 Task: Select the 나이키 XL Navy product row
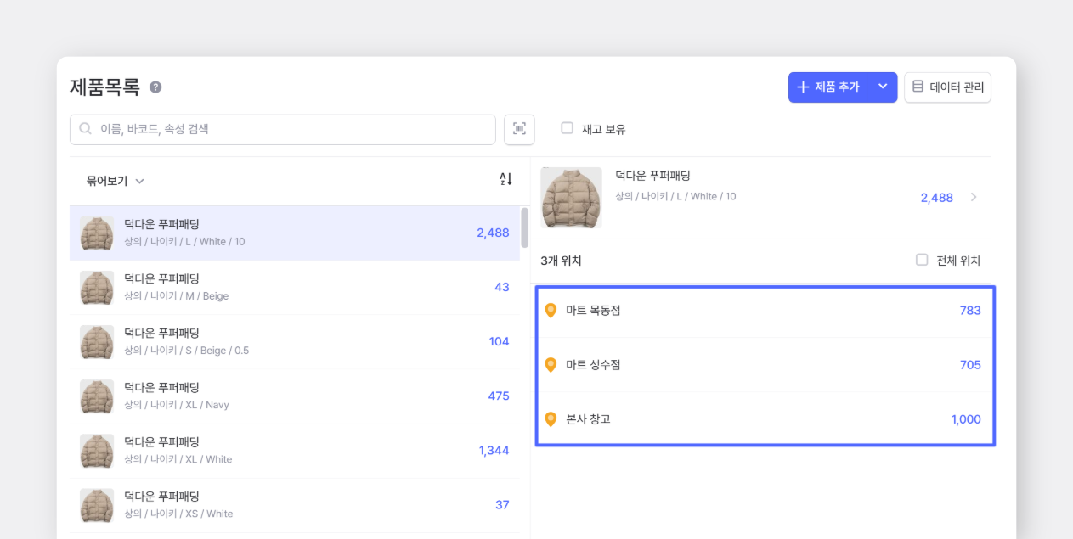pos(294,396)
